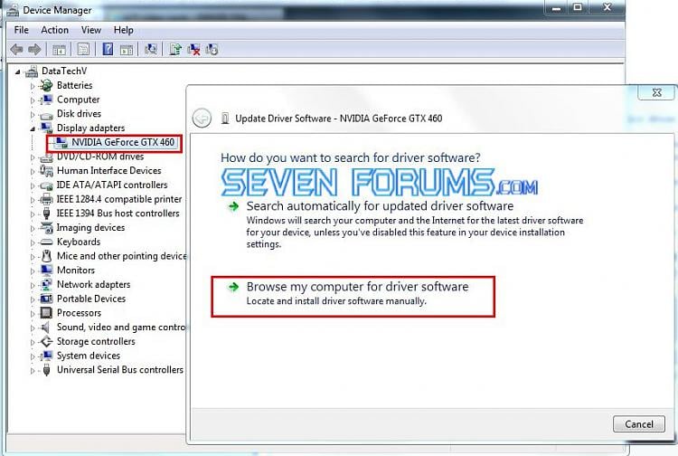Click the Universal Serial Bus controllers icon
This screenshot has height=456, width=678.
click(46, 370)
